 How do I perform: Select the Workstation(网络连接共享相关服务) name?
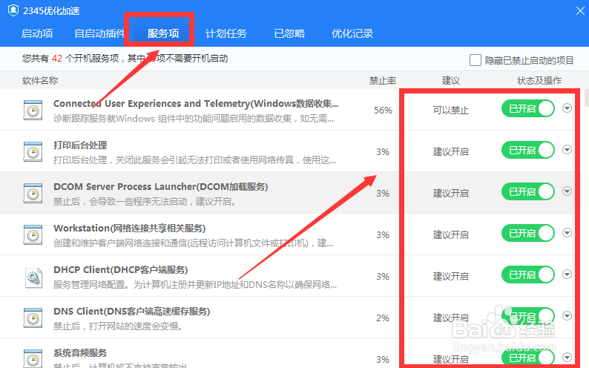tap(130, 228)
